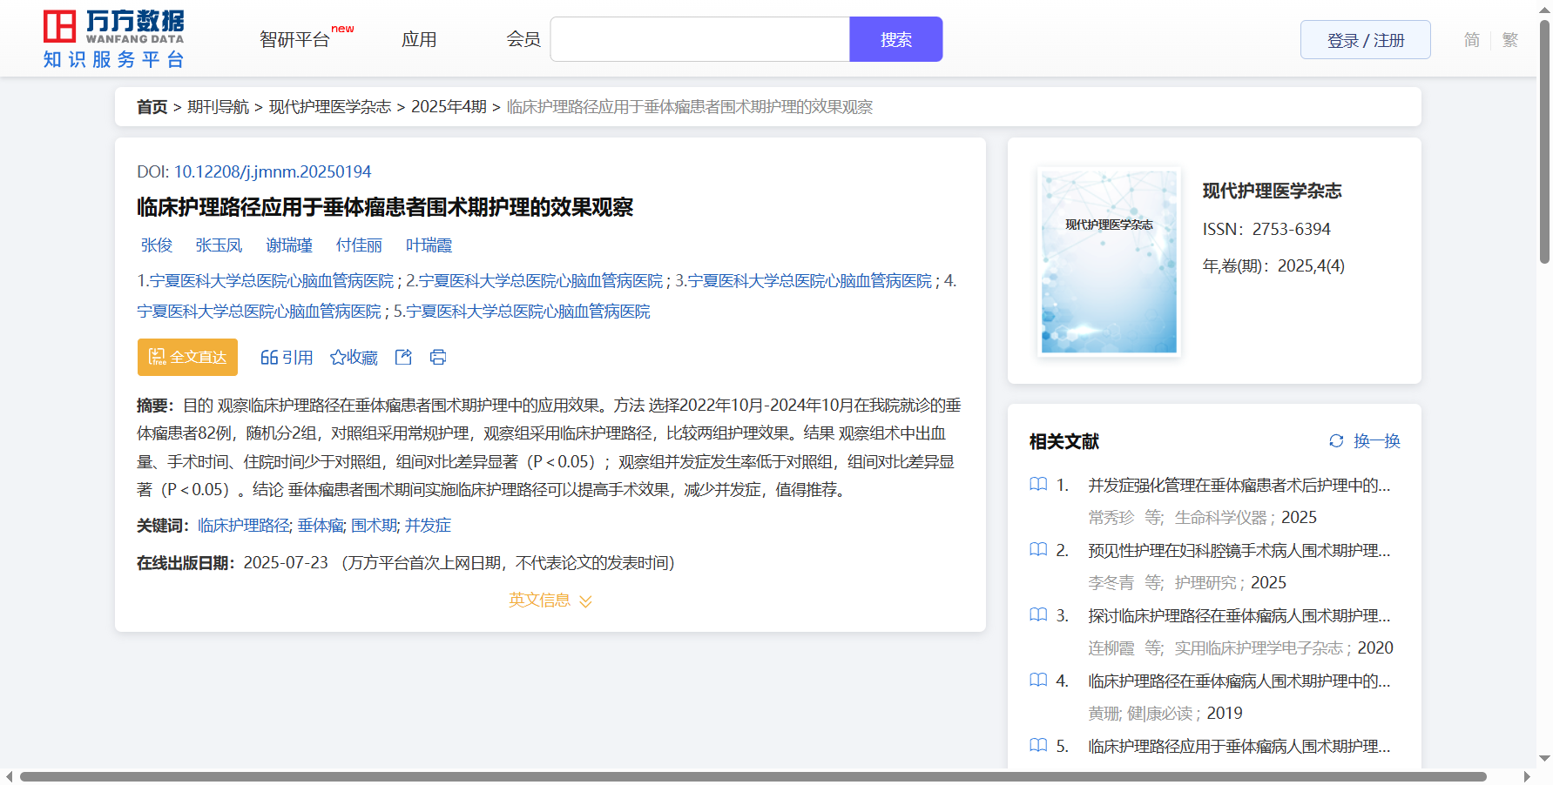Click the purple 搜索 button
The width and height of the screenshot is (1553, 785).
click(x=895, y=39)
